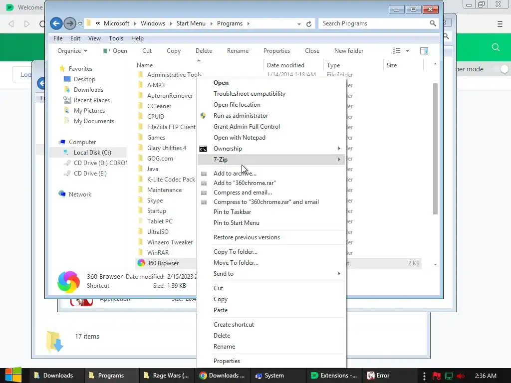Toggle the preview pane icon
Image resolution: width=511 pixels, height=383 pixels.
coord(424,51)
